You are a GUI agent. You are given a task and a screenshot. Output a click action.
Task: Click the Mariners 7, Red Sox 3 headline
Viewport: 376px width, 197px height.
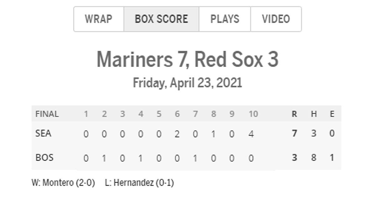187,59
